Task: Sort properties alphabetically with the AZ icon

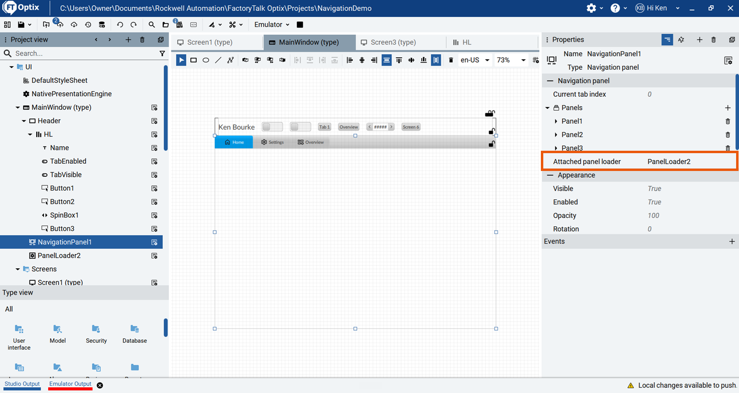Action: (681, 40)
